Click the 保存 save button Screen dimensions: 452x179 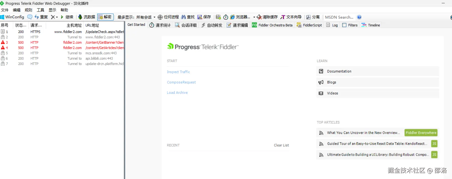click(x=204, y=17)
